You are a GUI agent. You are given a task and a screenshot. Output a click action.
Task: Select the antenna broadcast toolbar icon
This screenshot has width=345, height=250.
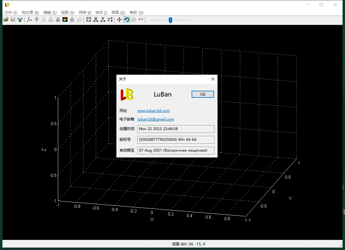point(20,19)
